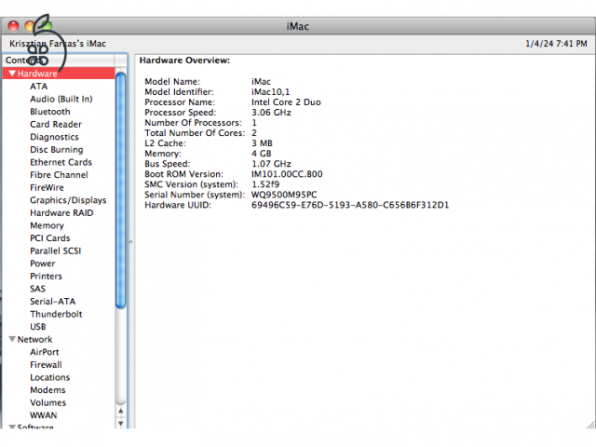Click the Bus Speed value 1.07 GHz
This screenshot has width=596, height=447.
point(271,164)
